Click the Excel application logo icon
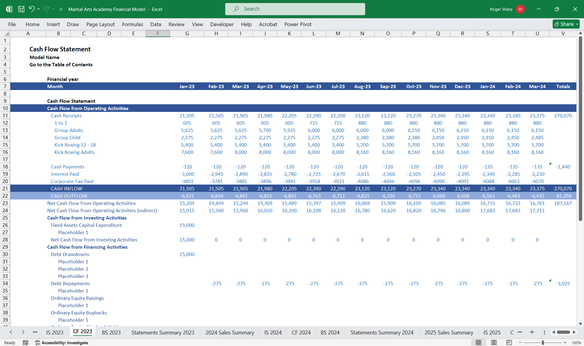 point(9,9)
